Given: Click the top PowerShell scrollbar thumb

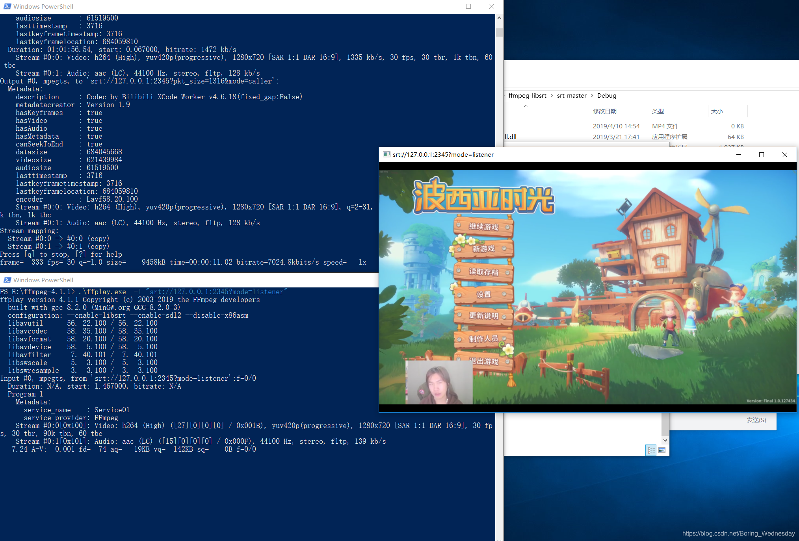Looking at the screenshot, I should (x=499, y=32).
